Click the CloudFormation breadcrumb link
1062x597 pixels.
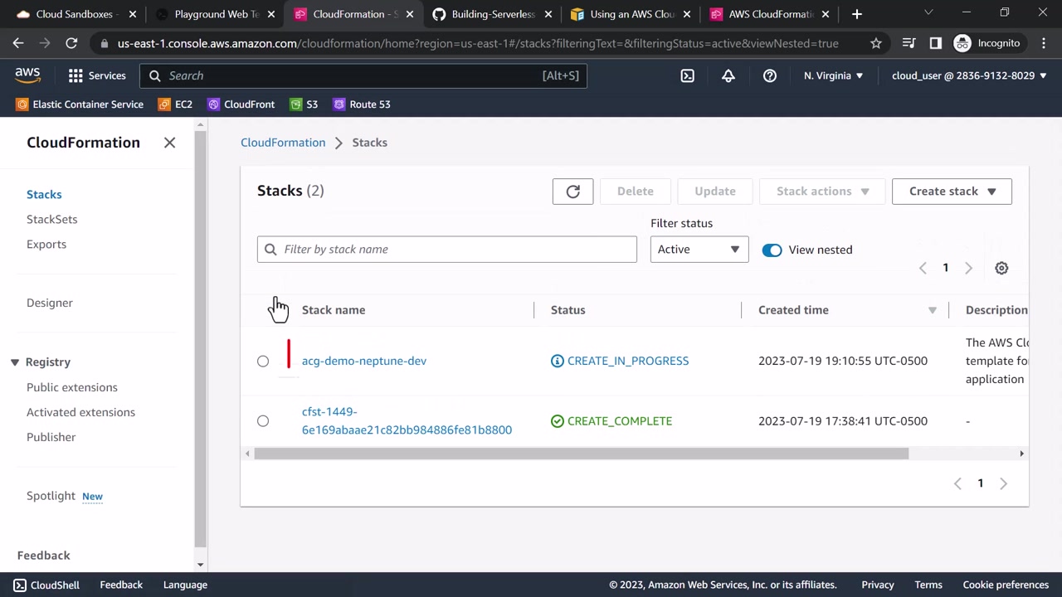pos(283,143)
